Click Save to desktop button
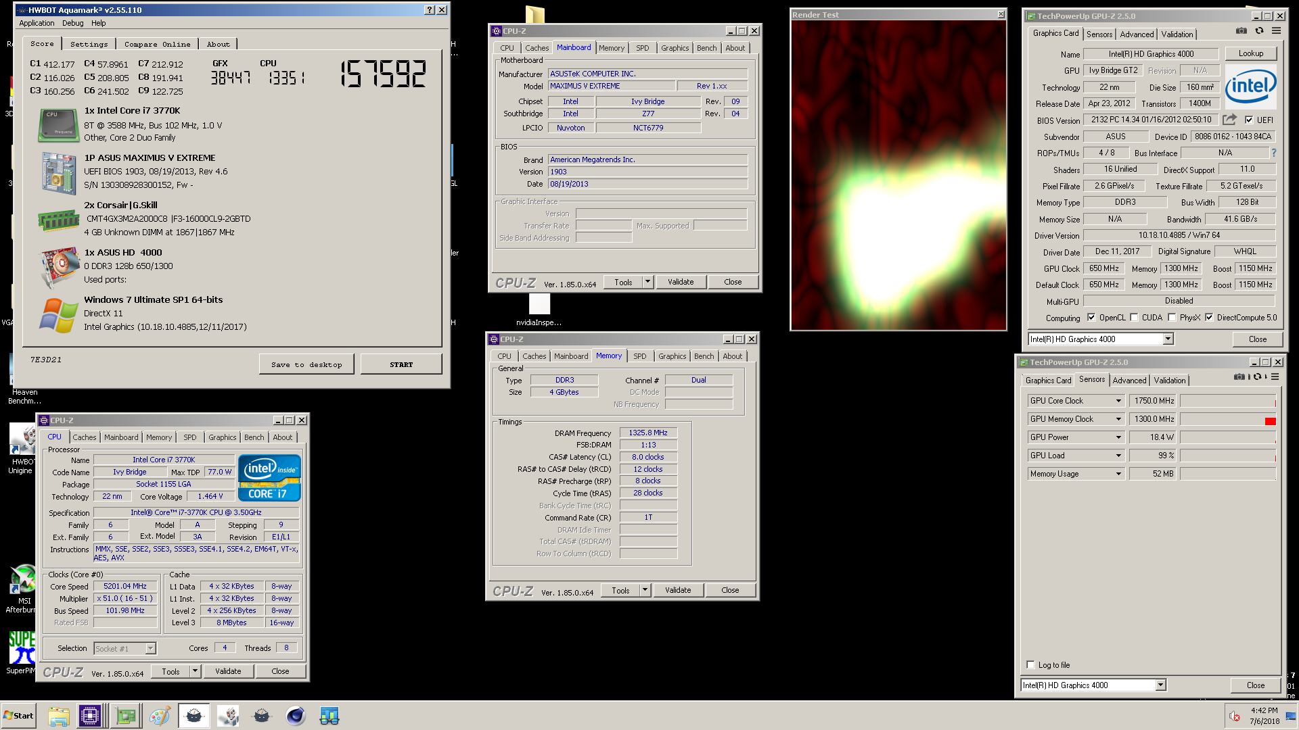Viewport: 1299px width, 730px height. (x=306, y=364)
